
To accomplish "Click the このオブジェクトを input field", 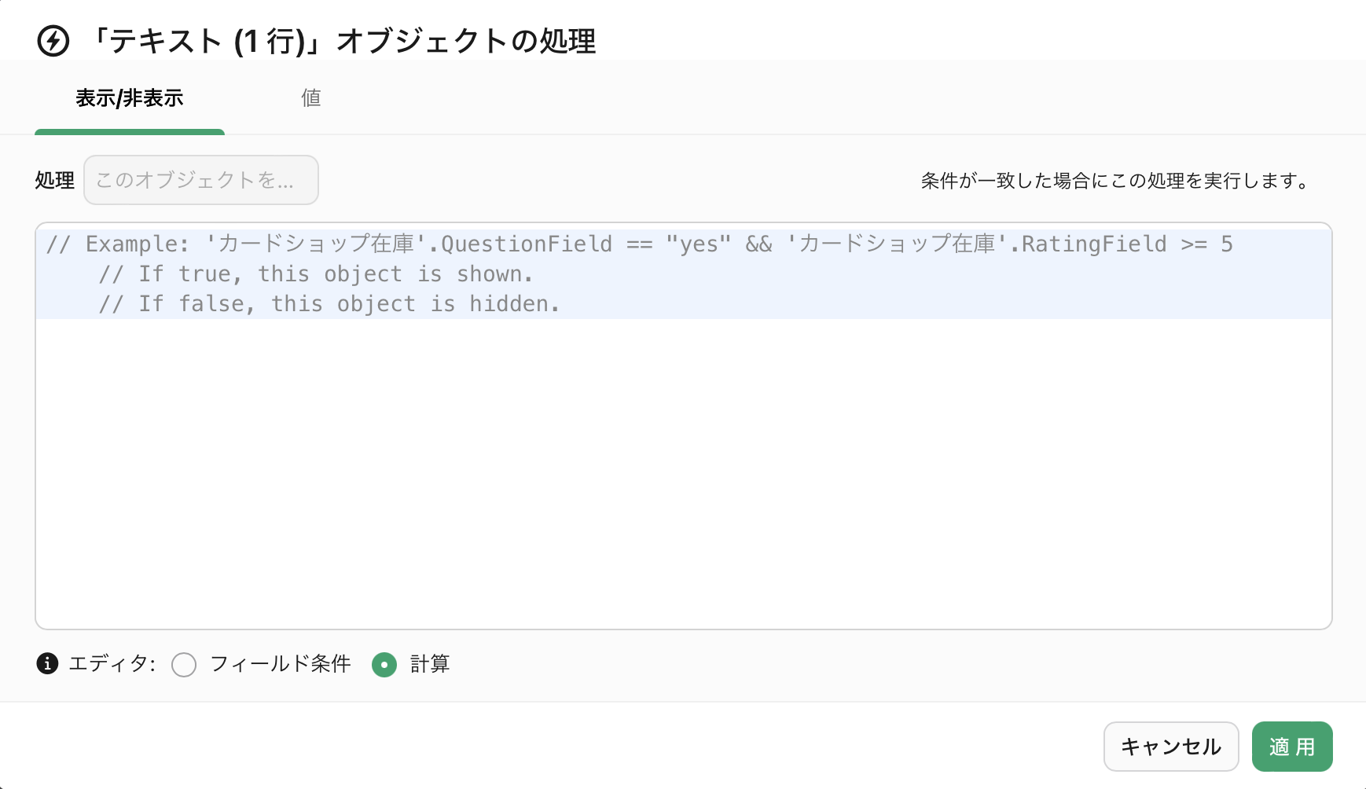I will pyautogui.click(x=200, y=180).
